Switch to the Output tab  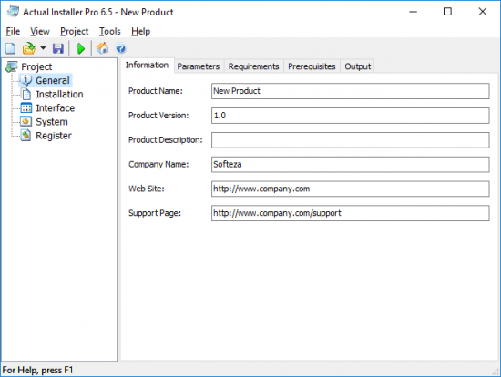click(x=358, y=66)
